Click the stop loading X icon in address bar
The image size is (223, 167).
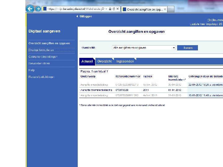click(x=118, y=9)
